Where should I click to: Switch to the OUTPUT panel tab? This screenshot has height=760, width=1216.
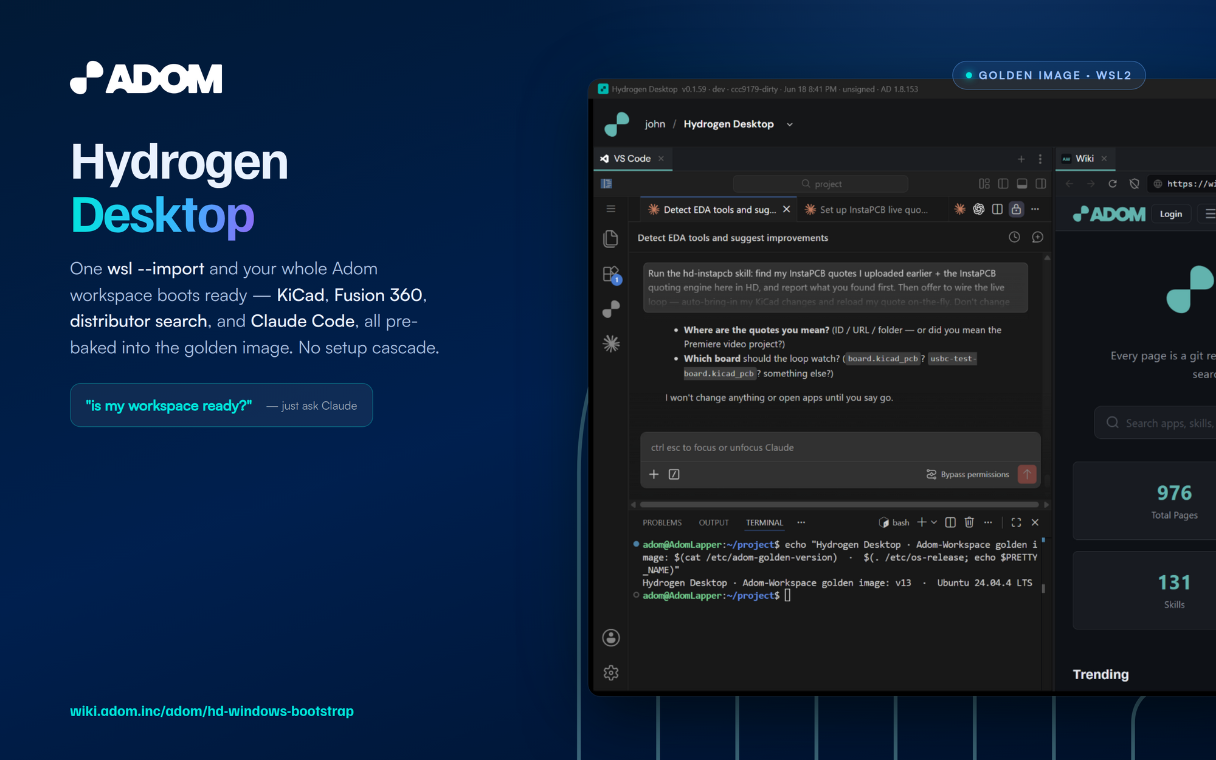(x=713, y=523)
